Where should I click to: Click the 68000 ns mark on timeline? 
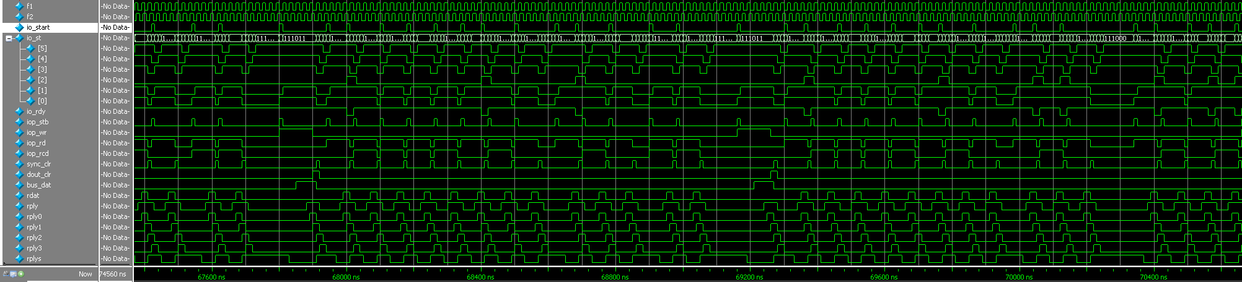coord(346,277)
